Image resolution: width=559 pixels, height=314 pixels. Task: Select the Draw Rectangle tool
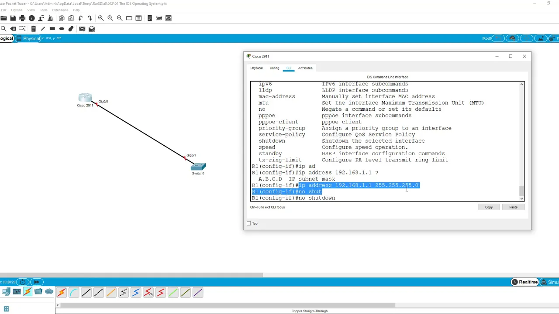52,29
